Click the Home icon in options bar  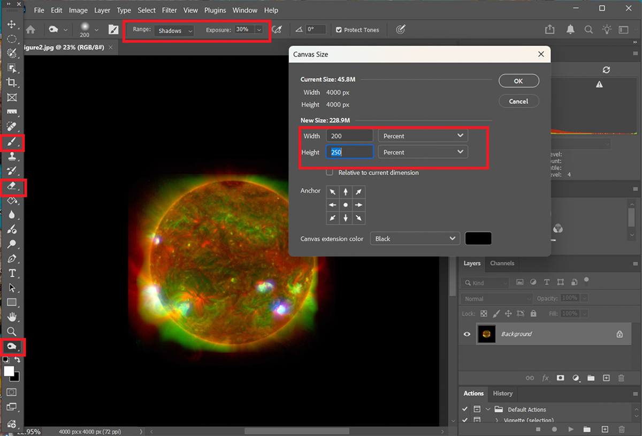[x=31, y=30]
